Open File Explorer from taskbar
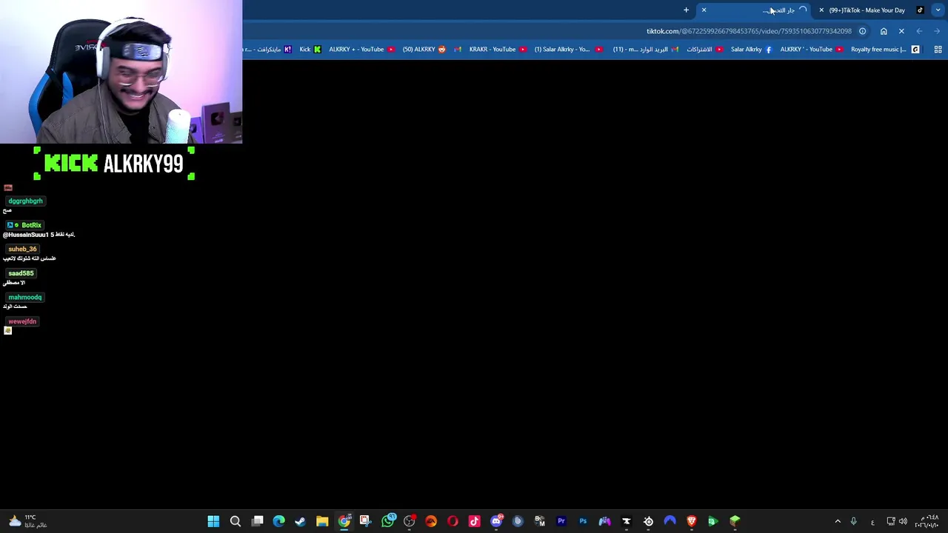Viewport: 948px width, 533px height. [322, 521]
